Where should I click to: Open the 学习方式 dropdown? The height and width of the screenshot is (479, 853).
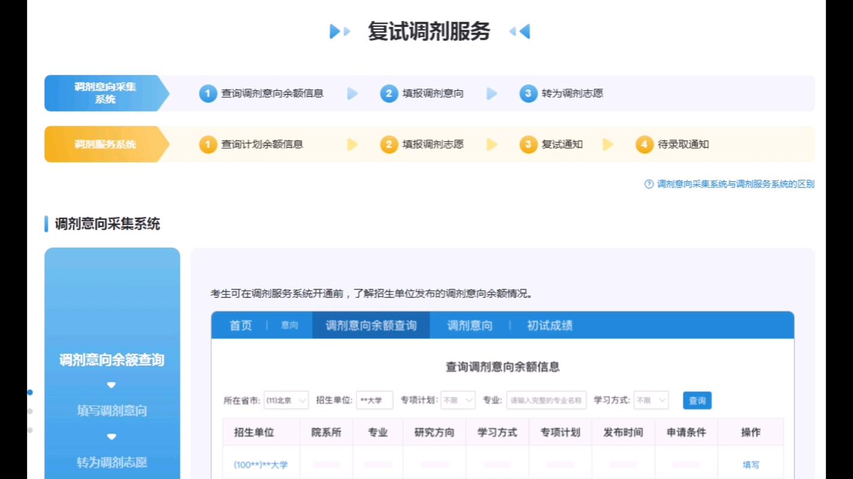point(651,401)
